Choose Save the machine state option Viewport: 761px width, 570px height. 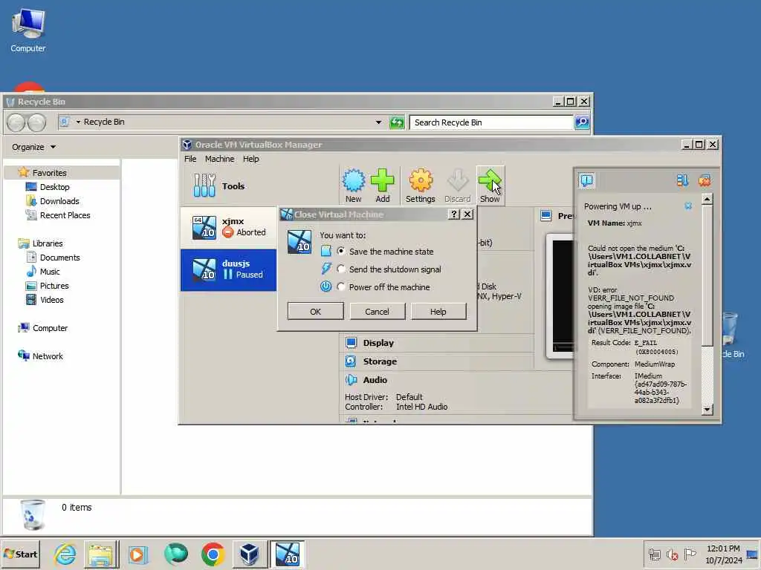pyautogui.click(x=340, y=251)
